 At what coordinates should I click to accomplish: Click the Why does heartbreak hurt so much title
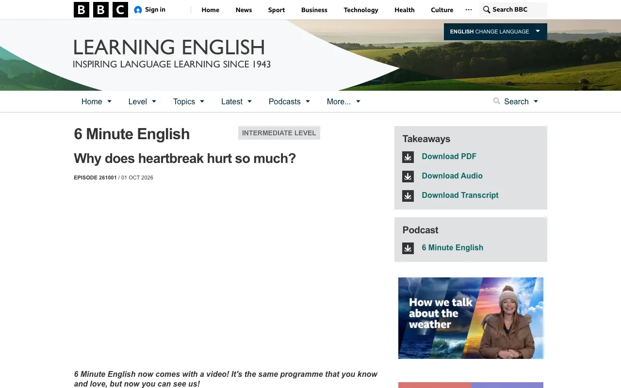pos(185,159)
